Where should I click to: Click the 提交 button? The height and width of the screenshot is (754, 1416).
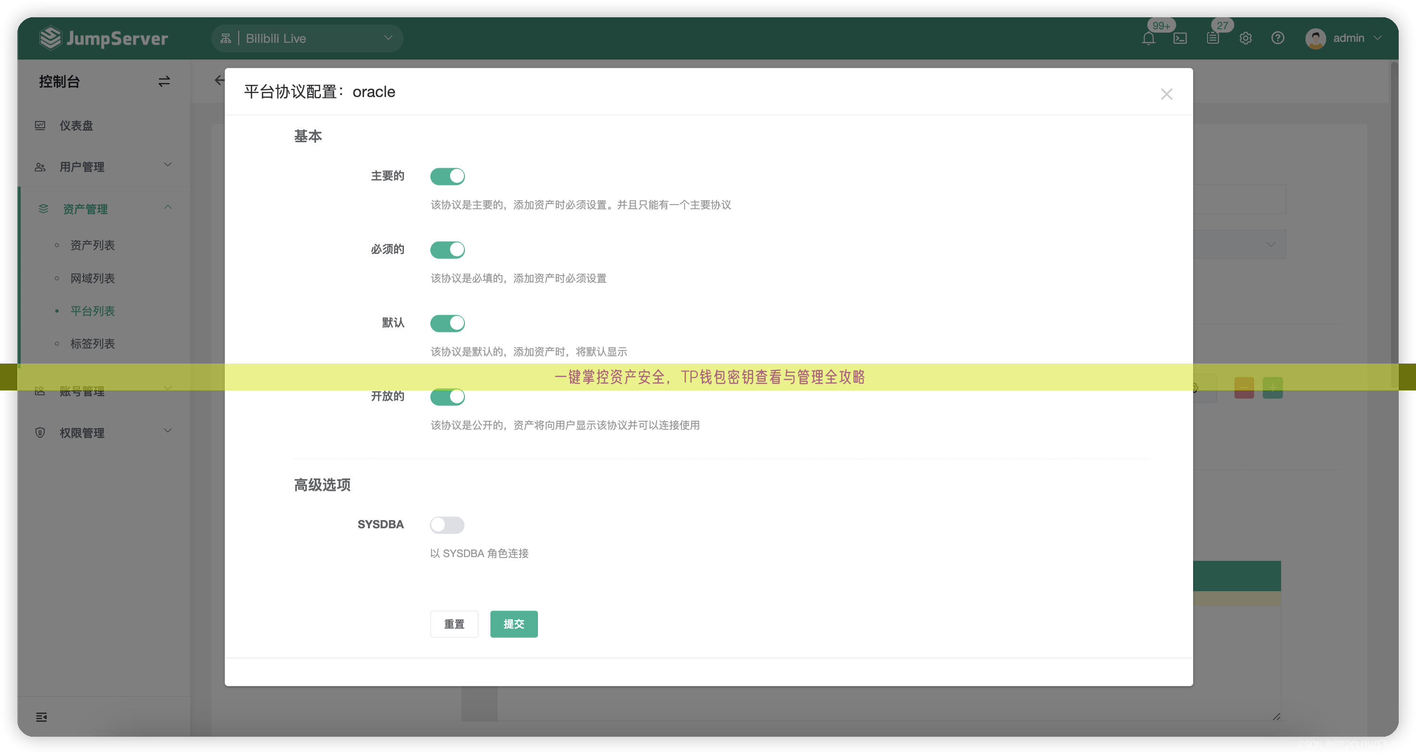click(x=514, y=624)
